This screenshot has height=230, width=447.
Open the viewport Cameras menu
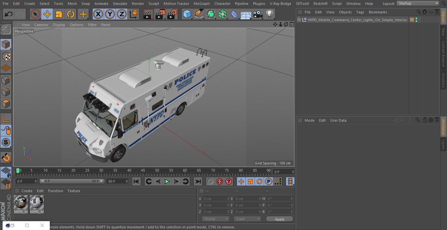point(42,25)
